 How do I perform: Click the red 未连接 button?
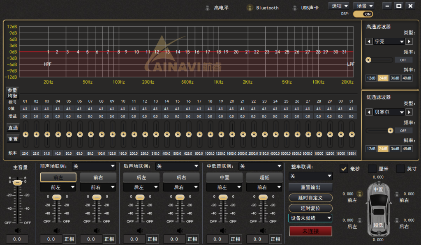point(310,231)
